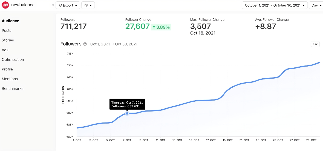Select Audience in the sidebar

(x=10, y=21)
